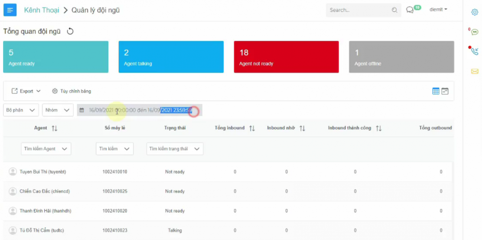Sort by Tổng inbound column
Image resolution: width=482 pixels, height=240 pixels.
(252, 128)
